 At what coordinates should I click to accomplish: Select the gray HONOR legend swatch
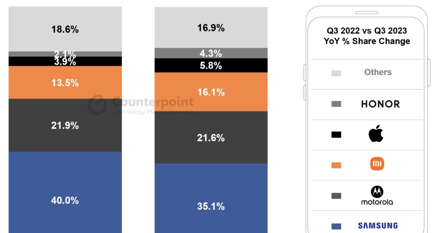tap(336, 104)
